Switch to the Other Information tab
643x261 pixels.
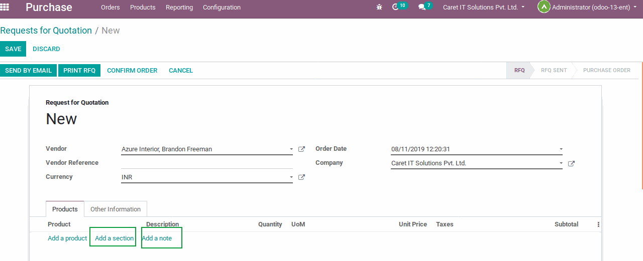[x=116, y=209]
